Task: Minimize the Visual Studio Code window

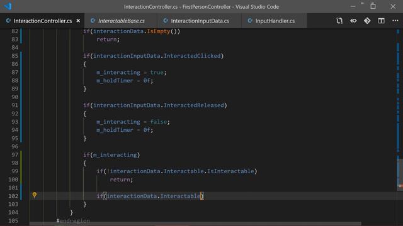Action: click(x=353, y=6)
